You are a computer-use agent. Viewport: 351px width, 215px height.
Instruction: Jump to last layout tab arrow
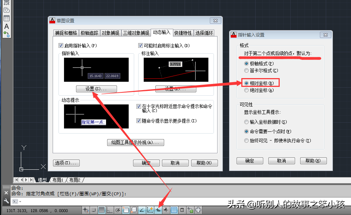(31, 180)
